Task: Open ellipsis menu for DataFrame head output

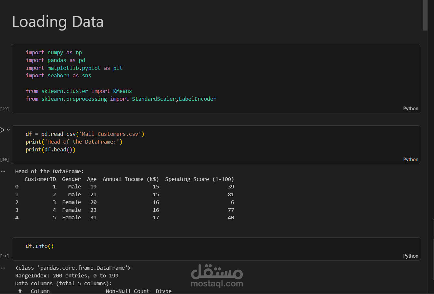Action: [x=3, y=171]
